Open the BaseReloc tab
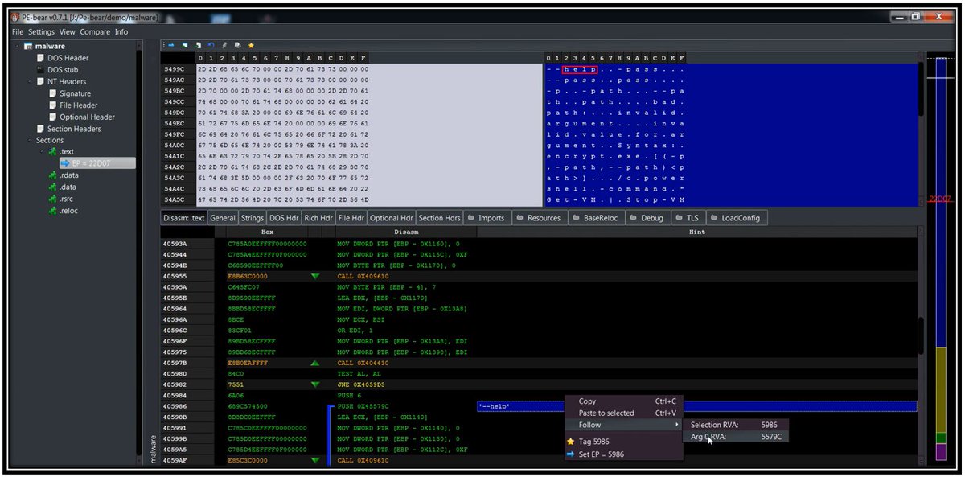Image resolution: width=965 pixels, height=477 pixels. click(x=596, y=218)
